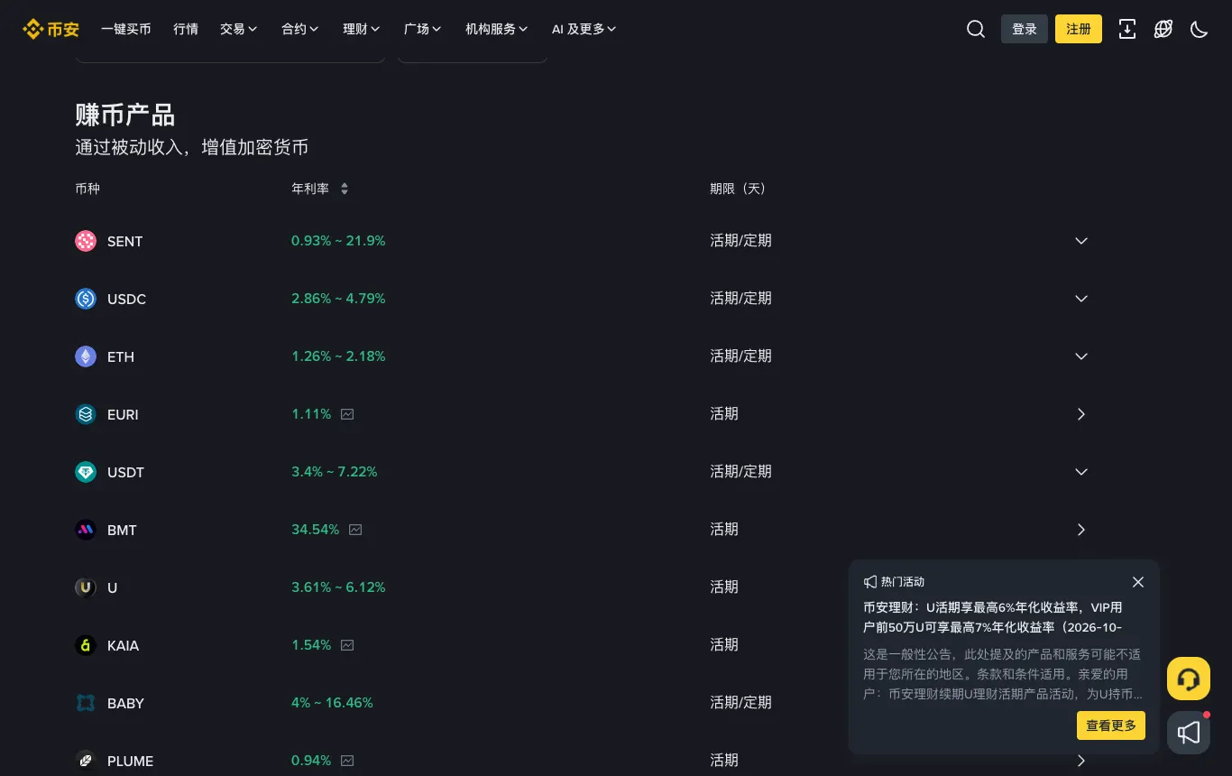Sort the list by 年利率 arrows

point(344,189)
